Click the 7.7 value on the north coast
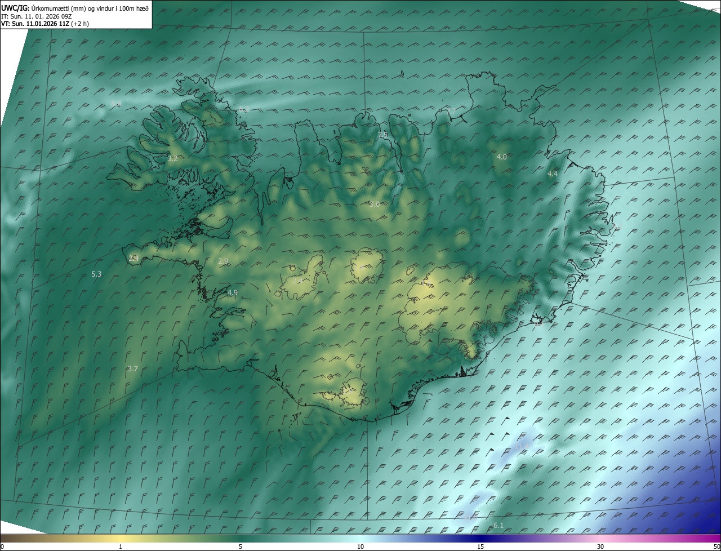The image size is (721, 551). point(451,112)
